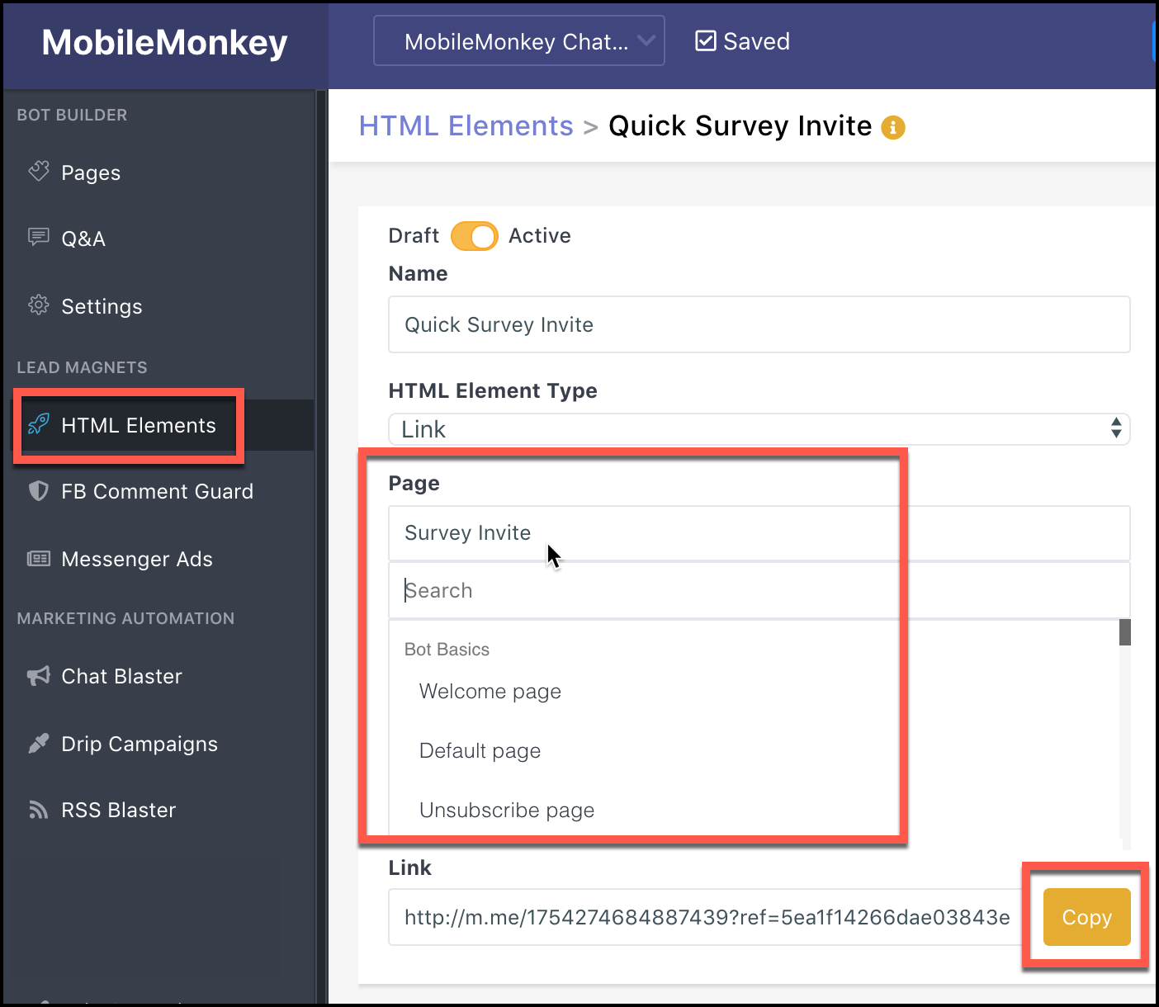Click the HTML Elements rocket icon

click(x=39, y=424)
